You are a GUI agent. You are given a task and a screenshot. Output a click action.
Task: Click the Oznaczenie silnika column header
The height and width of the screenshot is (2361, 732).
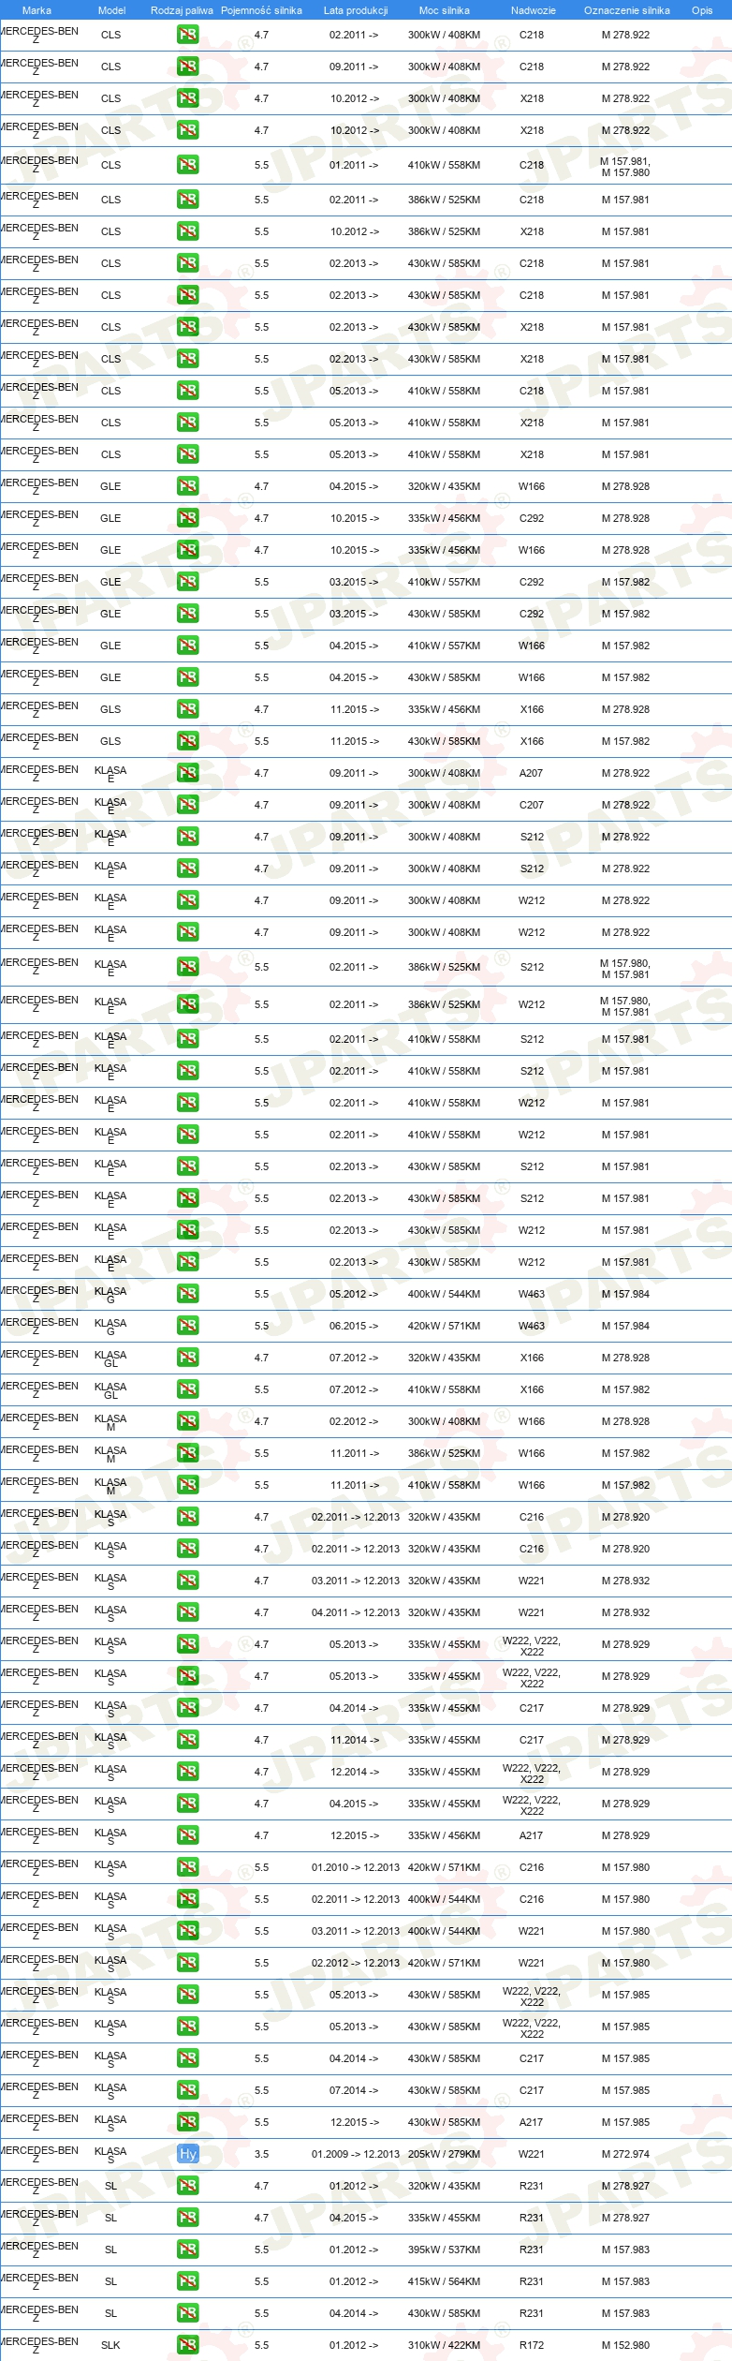(x=626, y=10)
